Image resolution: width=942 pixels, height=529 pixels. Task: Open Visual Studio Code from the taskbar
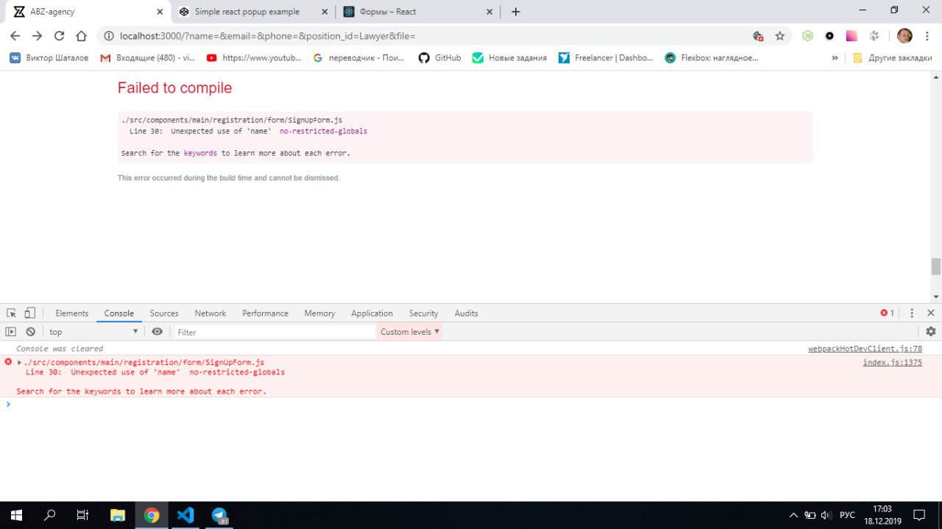tap(185, 515)
